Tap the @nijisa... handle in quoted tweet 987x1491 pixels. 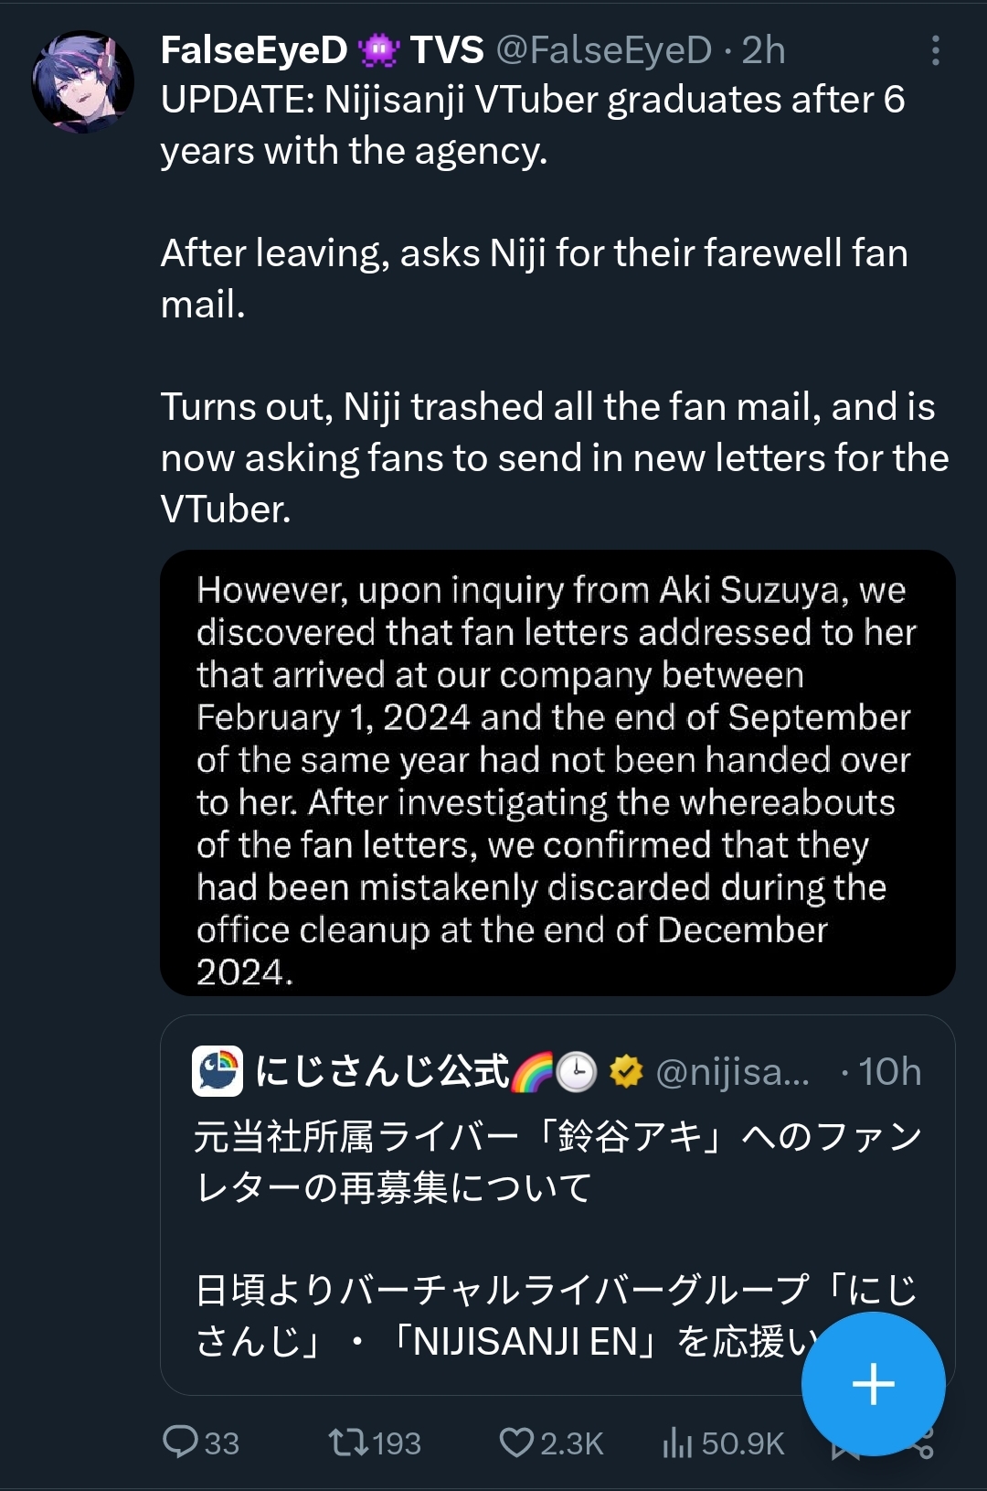[732, 1071]
